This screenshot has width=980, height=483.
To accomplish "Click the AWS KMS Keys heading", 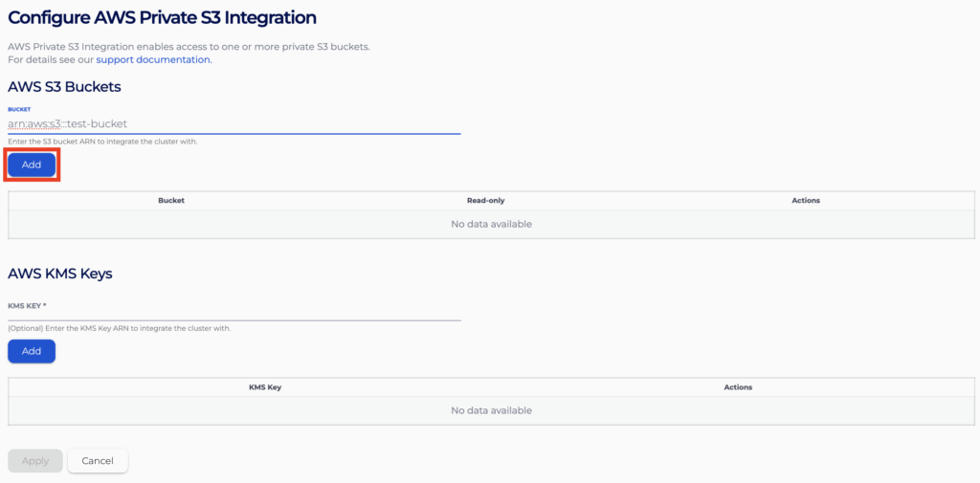I will pos(60,274).
